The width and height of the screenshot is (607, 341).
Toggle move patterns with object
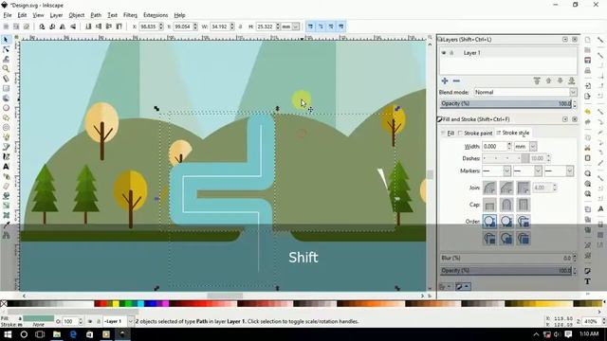point(341,27)
